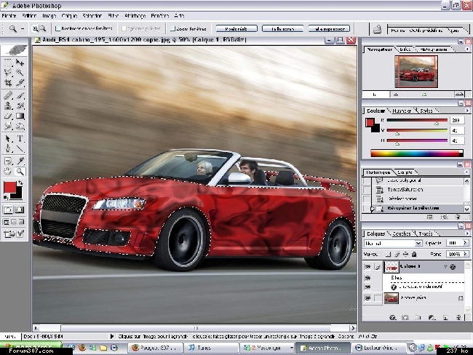473x355 pixels.
Task: Toggle lock image pixels brush icon
Action: click(397, 255)
